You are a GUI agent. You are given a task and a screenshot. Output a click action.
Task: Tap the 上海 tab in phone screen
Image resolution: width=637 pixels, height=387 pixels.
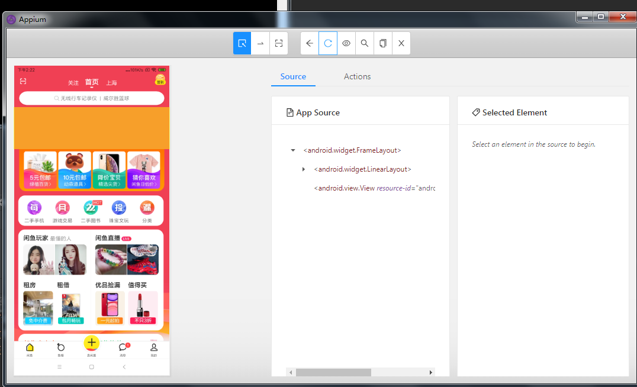pyautogui.click(x=111, y=83)
